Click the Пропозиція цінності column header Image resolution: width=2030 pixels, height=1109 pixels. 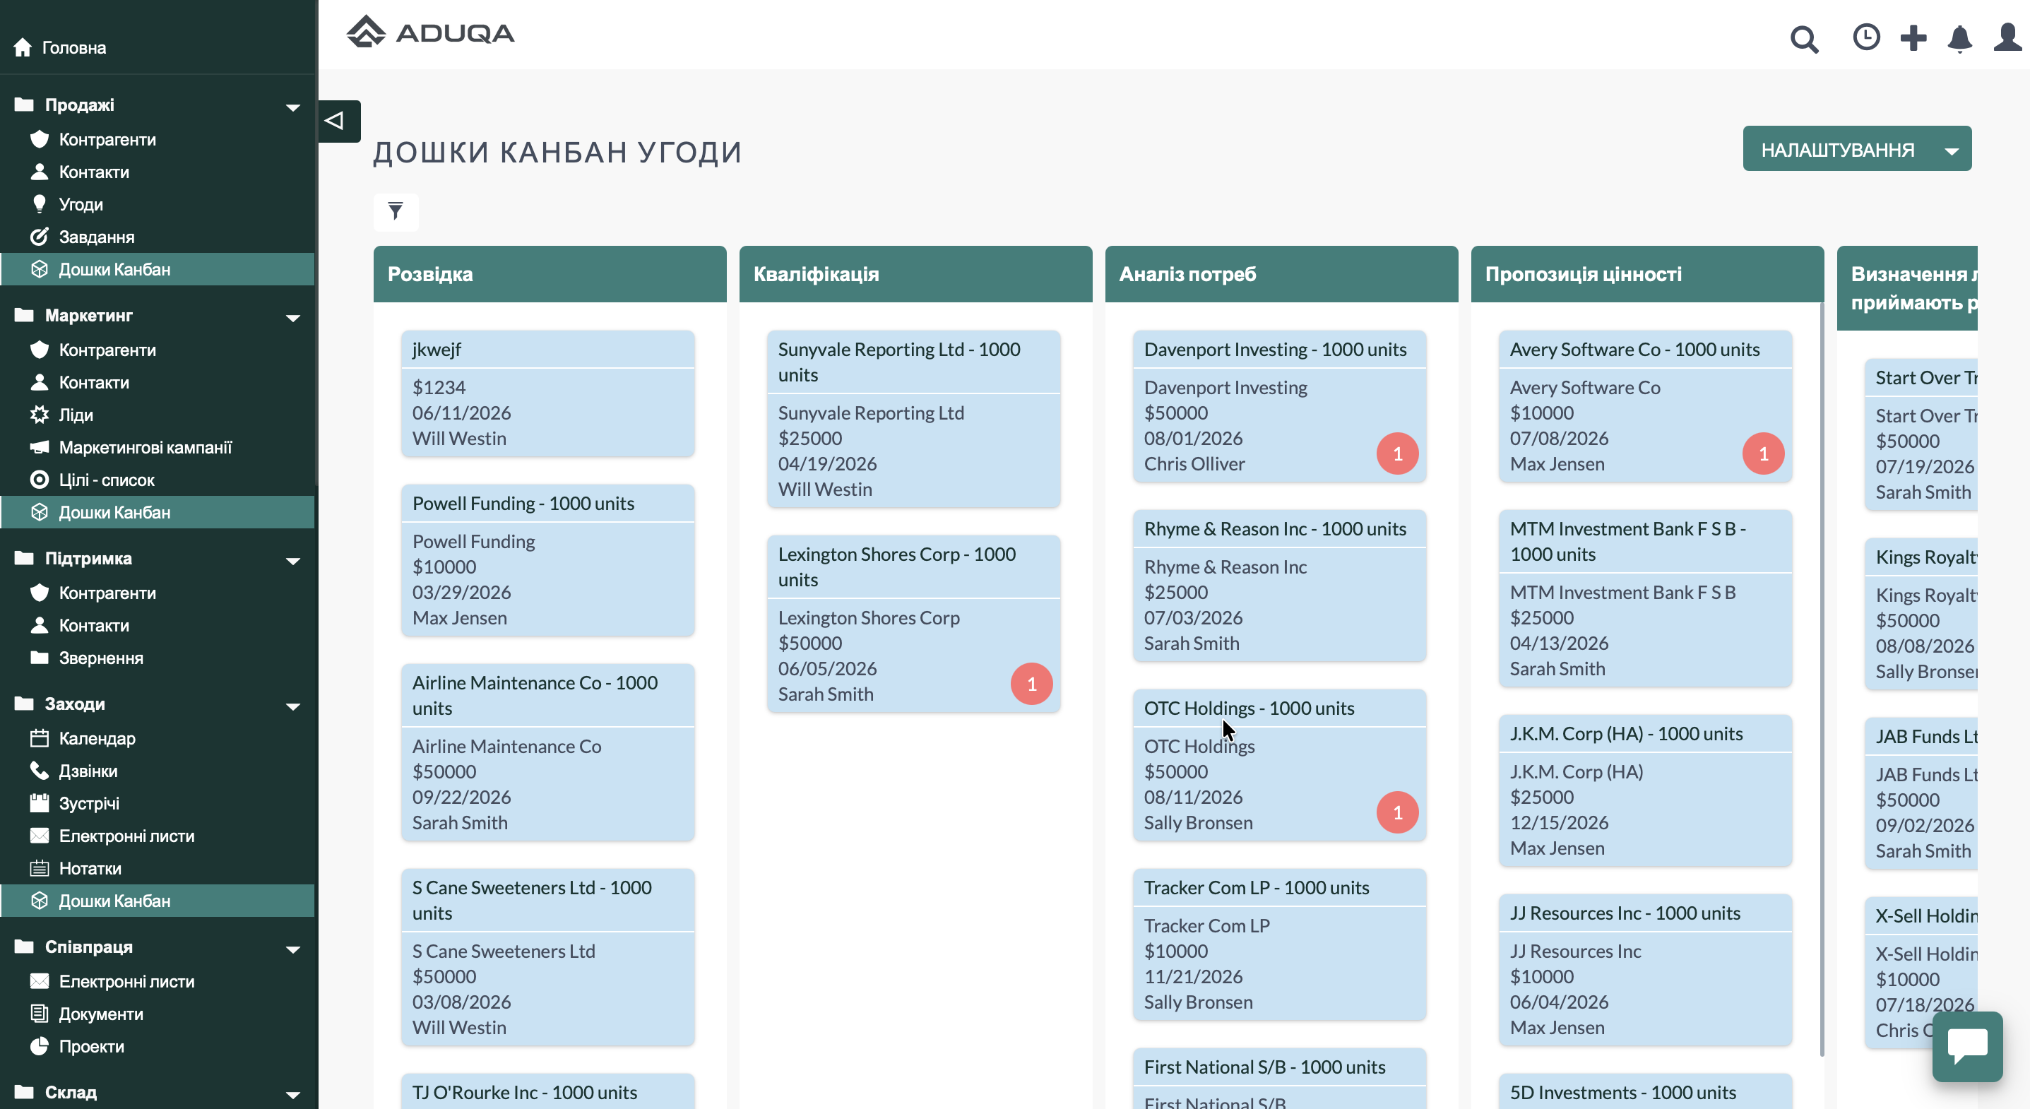click(x=1647, y=273)
